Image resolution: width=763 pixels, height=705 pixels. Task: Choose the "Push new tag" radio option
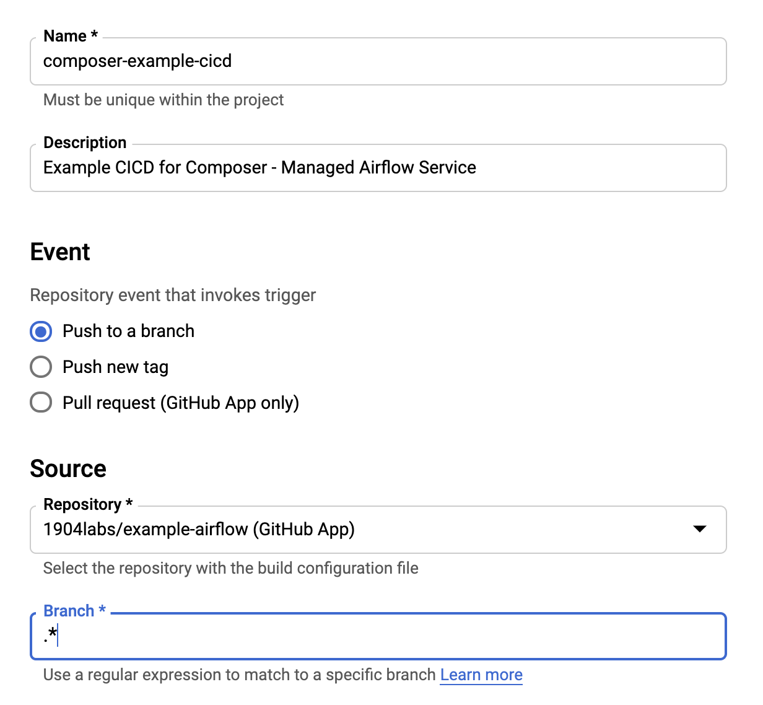coord(41,367)
